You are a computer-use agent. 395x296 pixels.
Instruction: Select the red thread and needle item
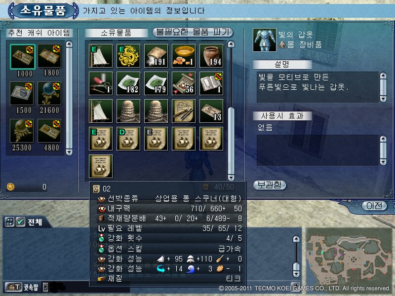coord(101,83)
